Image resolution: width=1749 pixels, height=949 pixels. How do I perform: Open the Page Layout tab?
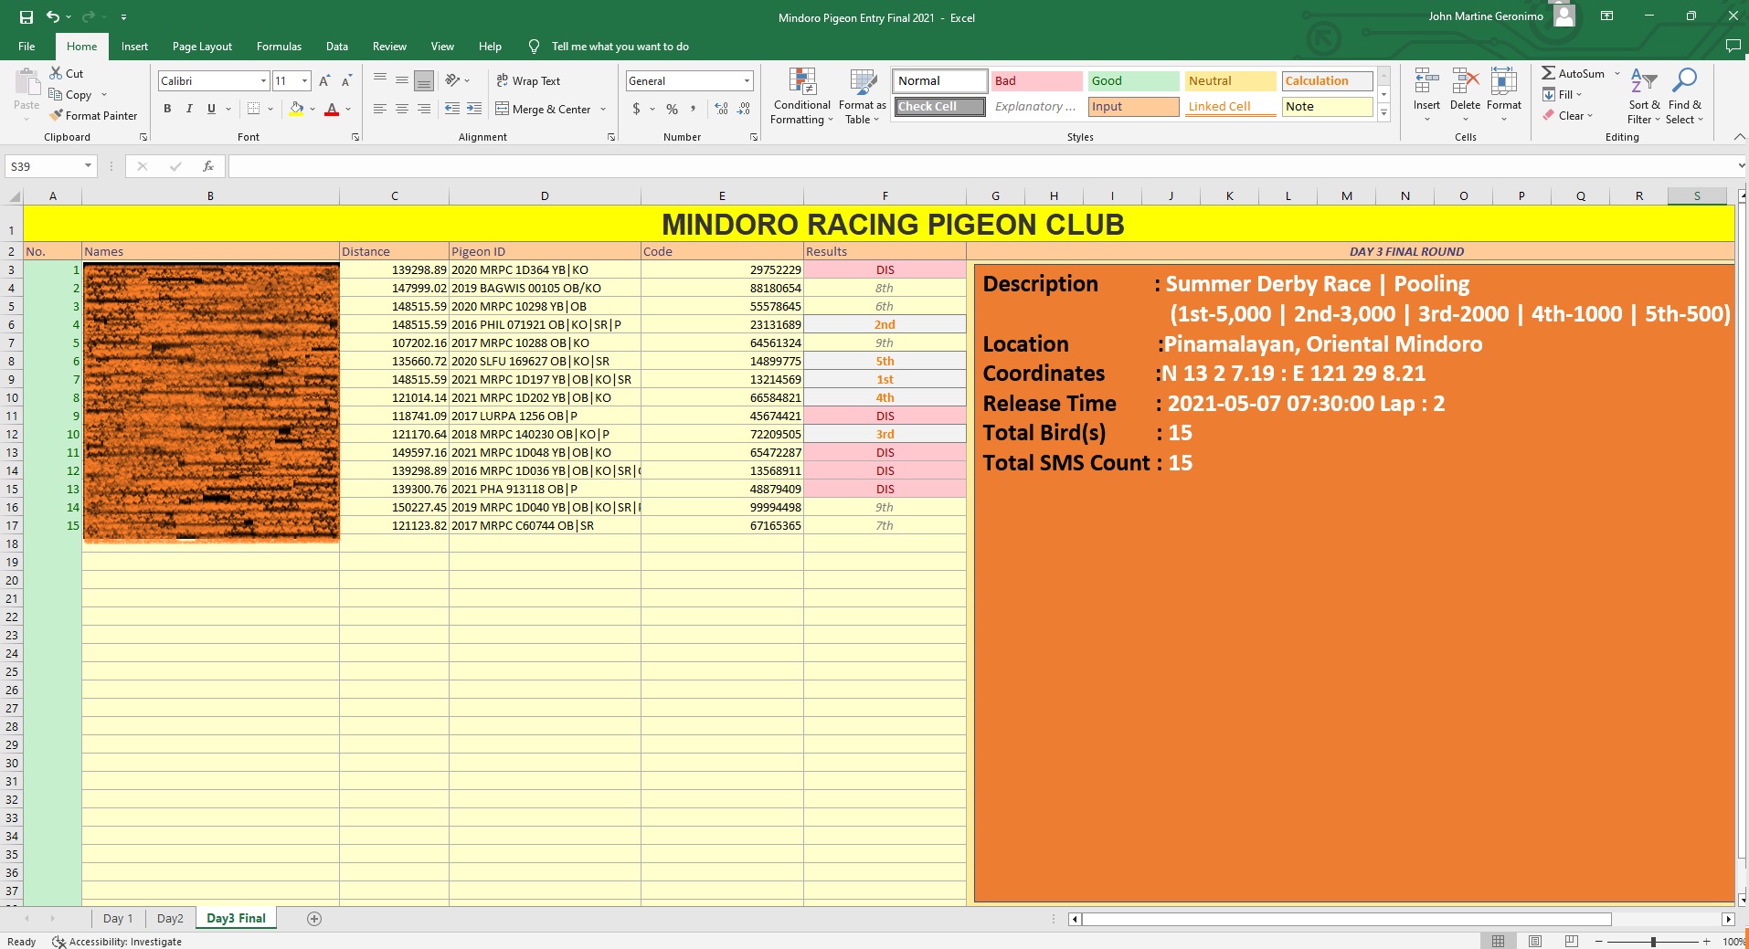(x=202, y=47)
